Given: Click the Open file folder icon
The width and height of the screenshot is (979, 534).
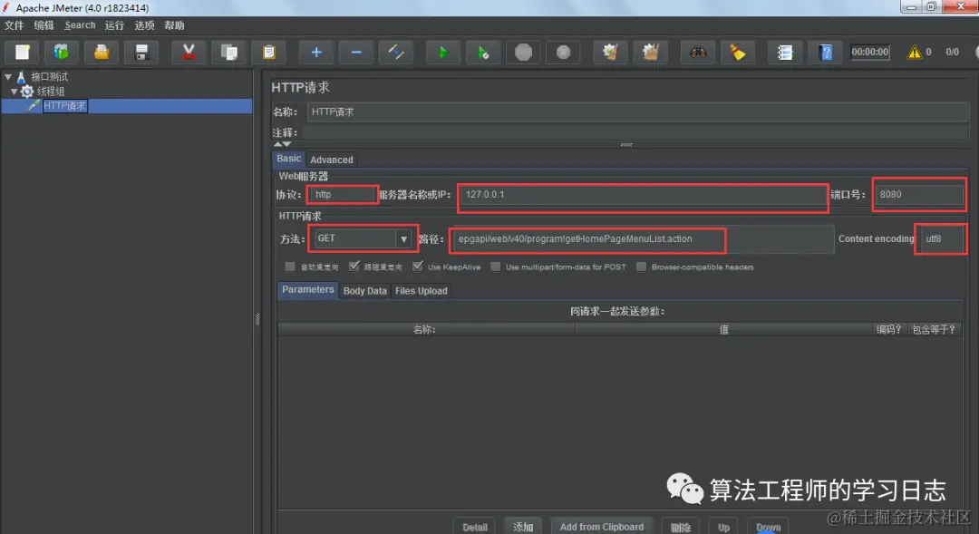Looking at the screenshot, I should (x=102, y=53).
